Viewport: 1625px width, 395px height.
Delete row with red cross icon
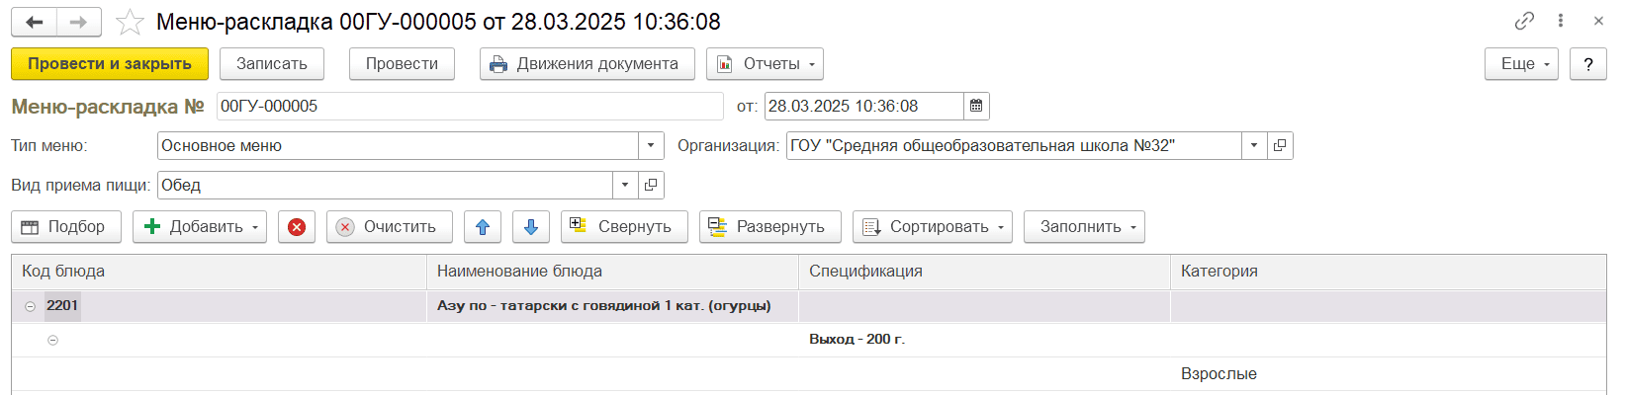pos(296,227)
